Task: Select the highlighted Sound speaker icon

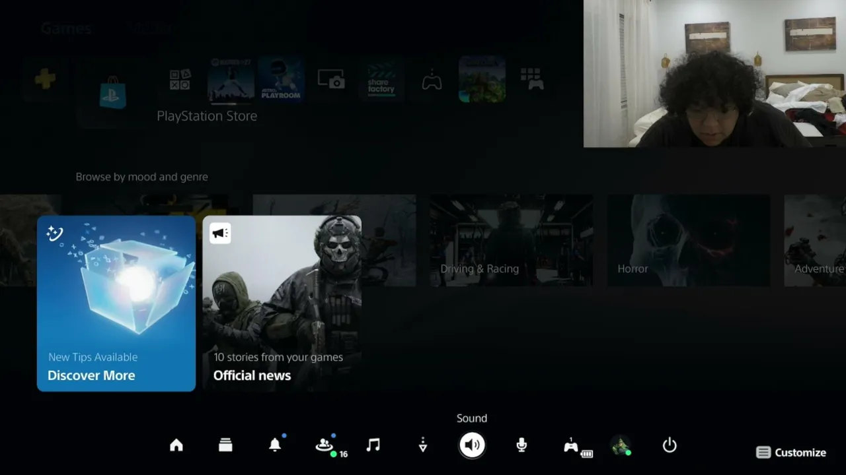Action: point(472,445)
